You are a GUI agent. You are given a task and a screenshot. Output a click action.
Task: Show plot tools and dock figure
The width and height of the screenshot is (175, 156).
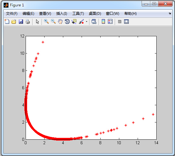tap(126, 21)
